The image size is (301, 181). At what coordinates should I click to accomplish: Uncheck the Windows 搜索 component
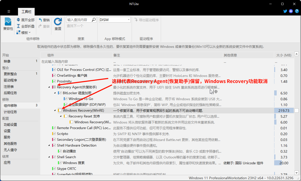pyautogui.click(x=60, y=163)
